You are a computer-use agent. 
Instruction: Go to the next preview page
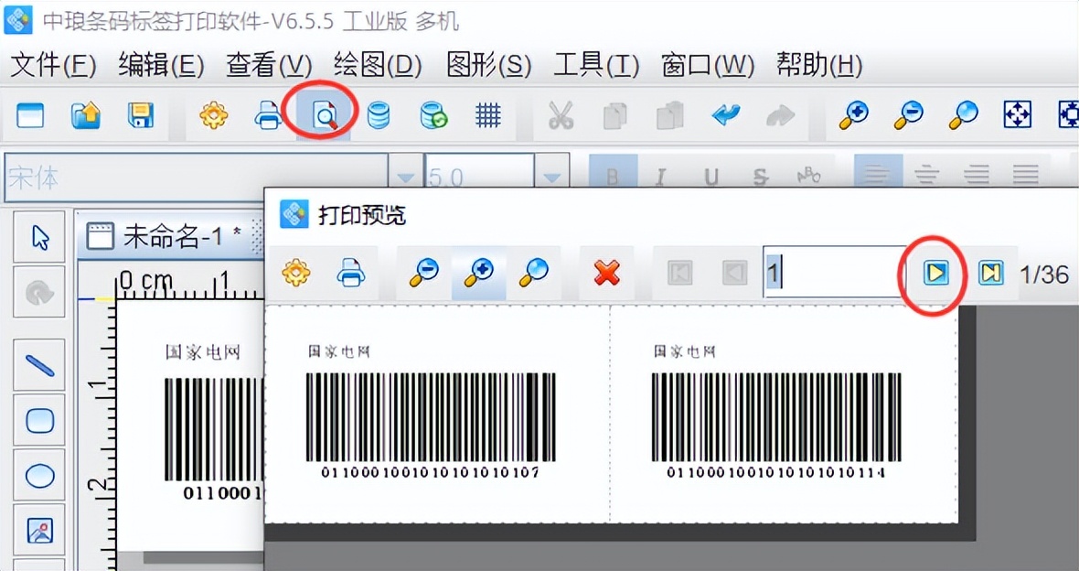click(x=935, y=275)
